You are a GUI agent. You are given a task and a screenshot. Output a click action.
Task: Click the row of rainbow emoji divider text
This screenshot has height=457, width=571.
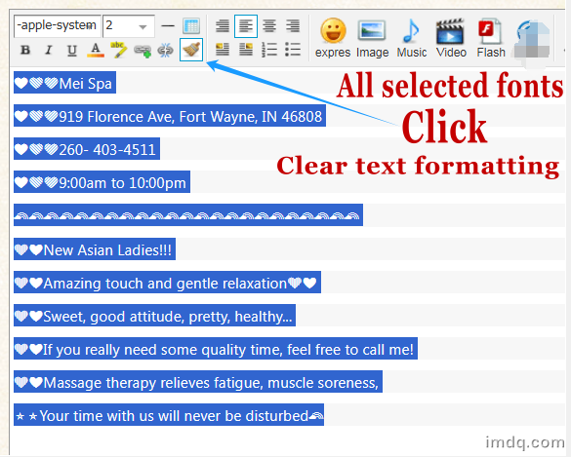pos(188,215)
